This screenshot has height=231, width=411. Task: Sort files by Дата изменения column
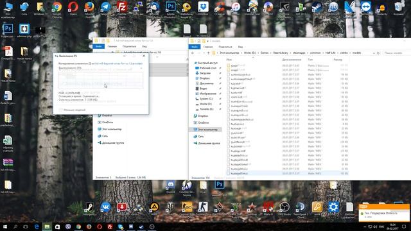point(292,60)
